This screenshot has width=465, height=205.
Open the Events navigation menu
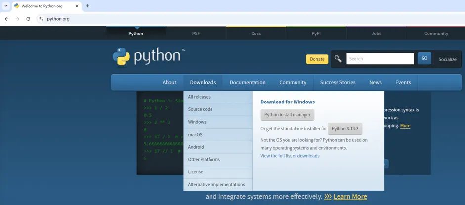(403, 82)
